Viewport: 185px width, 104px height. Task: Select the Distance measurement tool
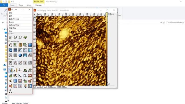(15, 70)
